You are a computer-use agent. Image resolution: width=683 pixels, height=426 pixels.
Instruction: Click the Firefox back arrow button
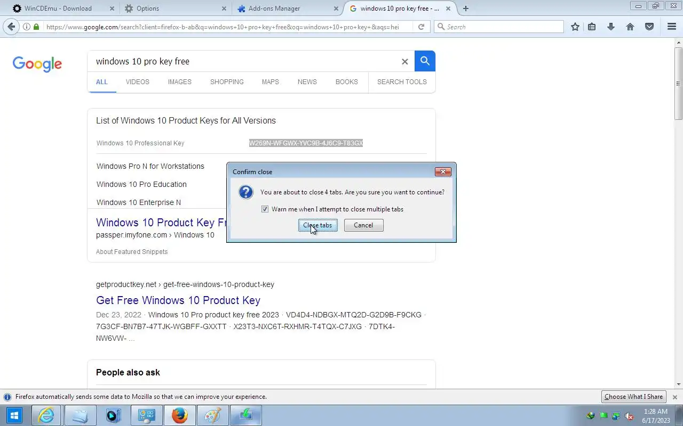click(11, 27)
